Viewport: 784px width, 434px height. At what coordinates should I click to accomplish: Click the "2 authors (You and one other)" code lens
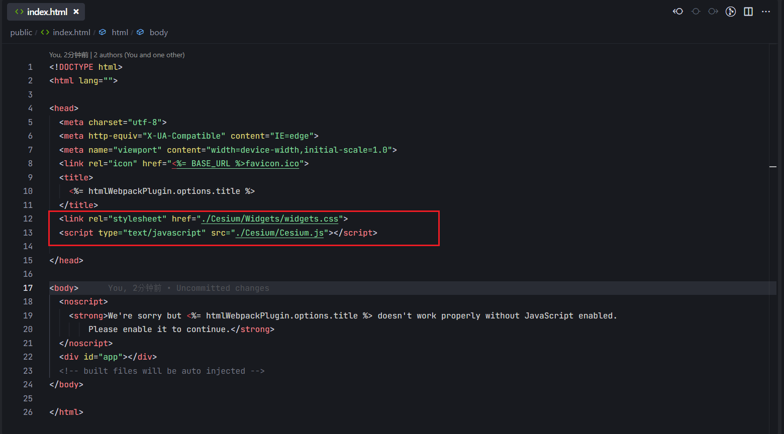[x=139, y=55]
